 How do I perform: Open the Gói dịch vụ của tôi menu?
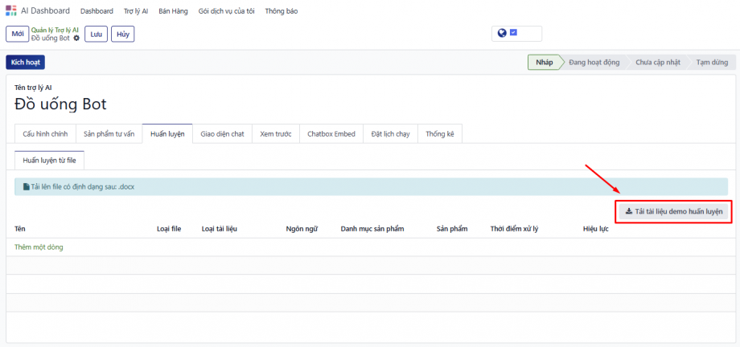pyautogui.click(x=227, y=11)
